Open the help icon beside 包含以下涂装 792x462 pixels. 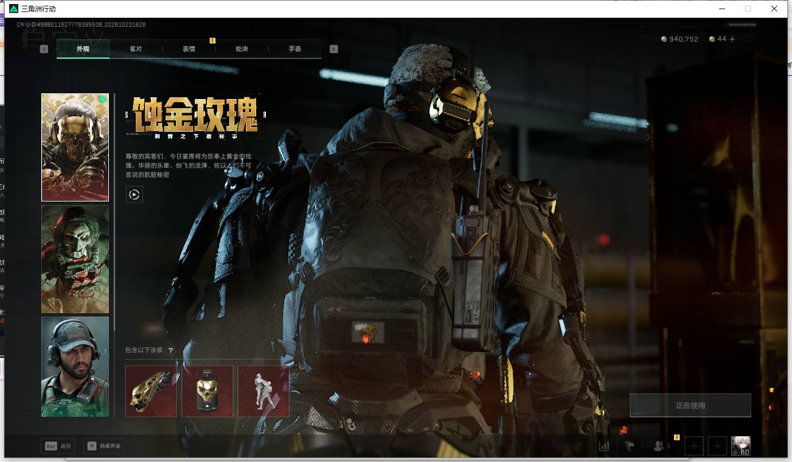[170, 350]
